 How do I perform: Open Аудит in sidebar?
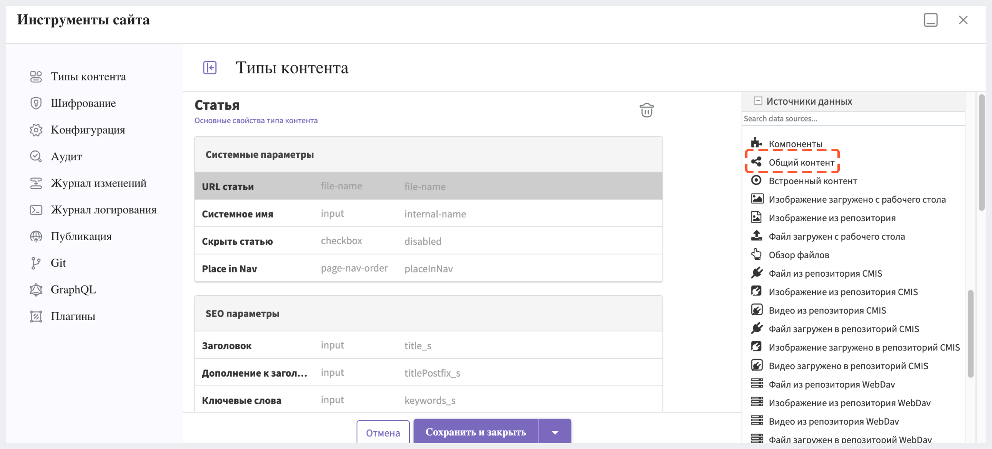point(66,157)
